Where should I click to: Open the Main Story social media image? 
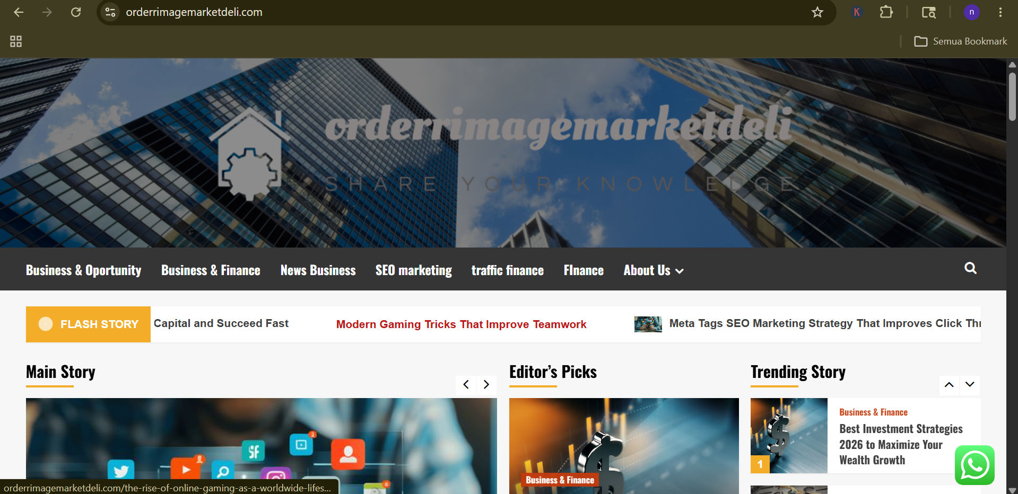point(262,446)
